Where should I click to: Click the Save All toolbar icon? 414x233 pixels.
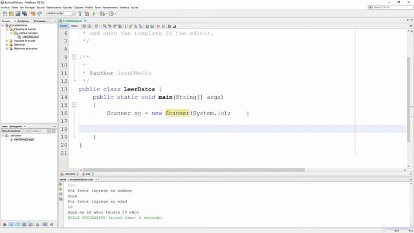25,14
